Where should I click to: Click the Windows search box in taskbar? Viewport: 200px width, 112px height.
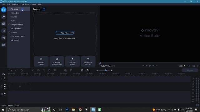[29, 110]
